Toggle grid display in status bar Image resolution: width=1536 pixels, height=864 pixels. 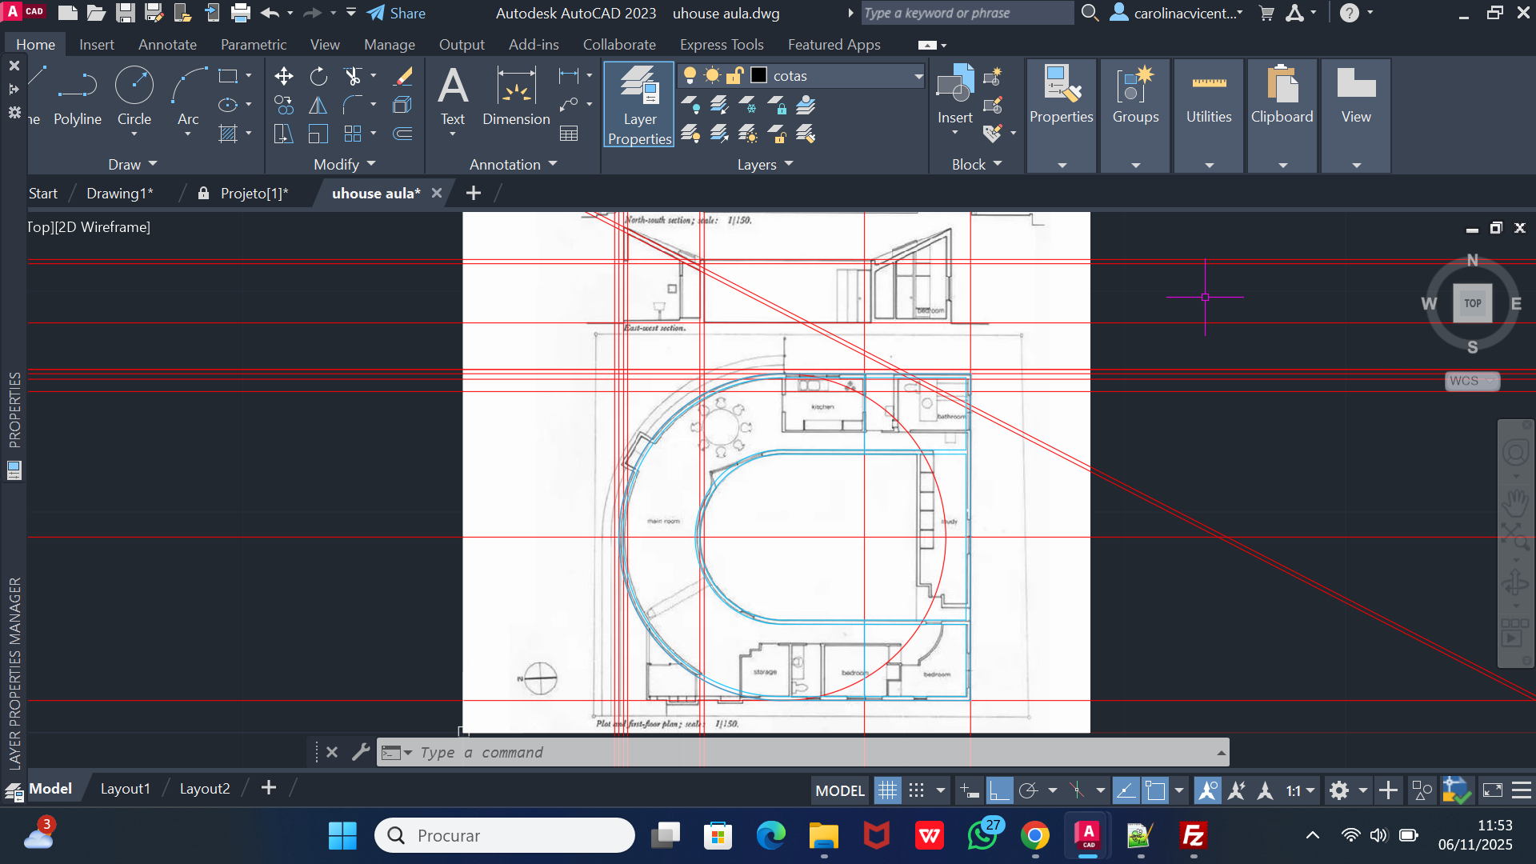coord(887,791)
